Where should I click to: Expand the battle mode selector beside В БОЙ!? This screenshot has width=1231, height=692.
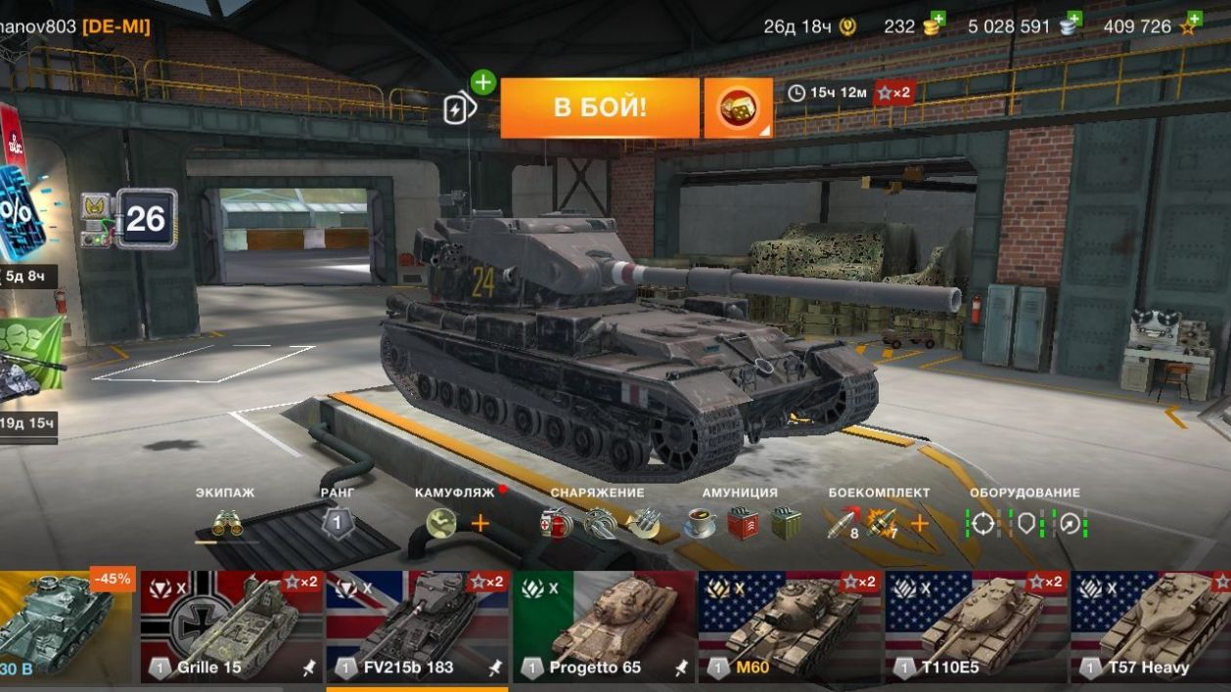(x=739, y=108)
